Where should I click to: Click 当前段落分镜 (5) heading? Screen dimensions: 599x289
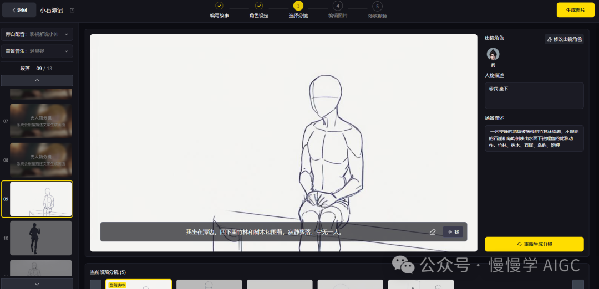[x=108, y=272]
